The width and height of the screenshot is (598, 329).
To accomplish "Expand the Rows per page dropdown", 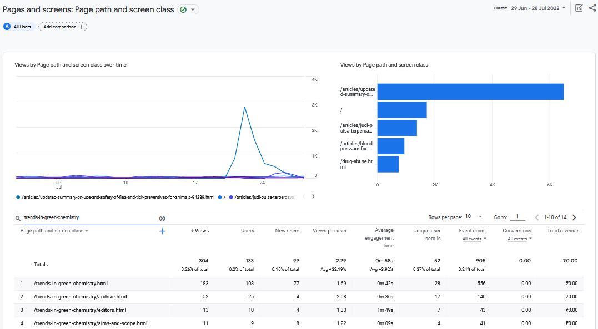I will coord(474,217).
